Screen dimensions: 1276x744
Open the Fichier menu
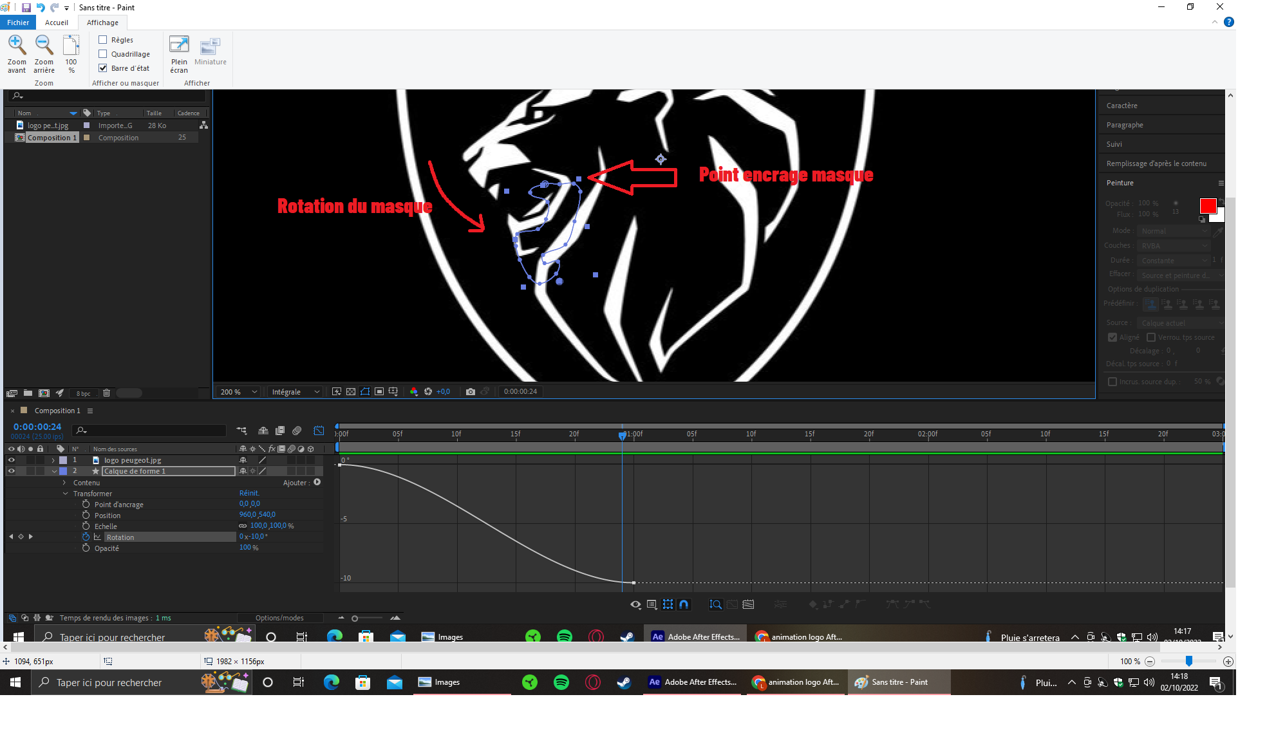[18, 23]
